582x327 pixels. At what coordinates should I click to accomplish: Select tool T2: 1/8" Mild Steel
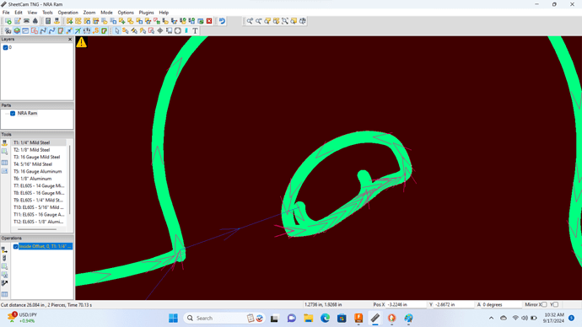39,150
